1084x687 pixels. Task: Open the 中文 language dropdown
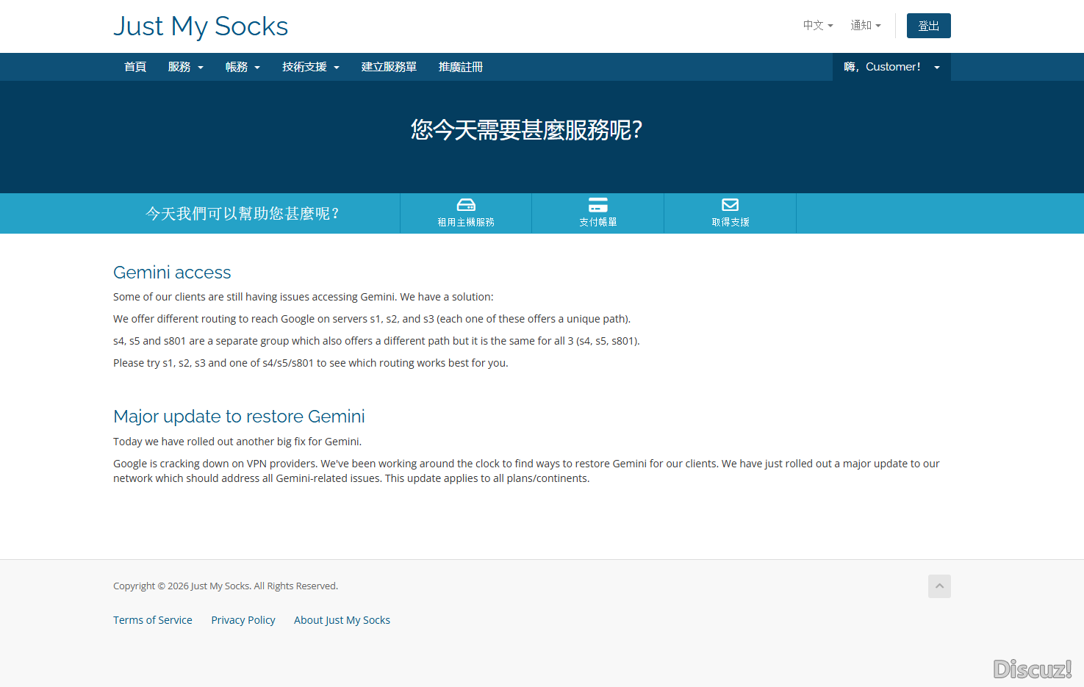coord(817,26)
